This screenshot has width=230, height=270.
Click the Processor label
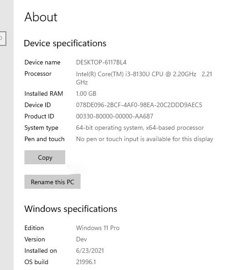pos(38,74)
